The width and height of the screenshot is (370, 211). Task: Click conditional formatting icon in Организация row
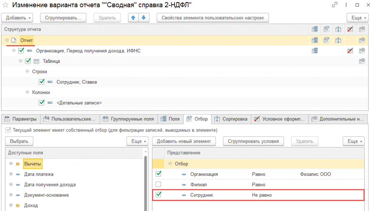pos(350,51)
